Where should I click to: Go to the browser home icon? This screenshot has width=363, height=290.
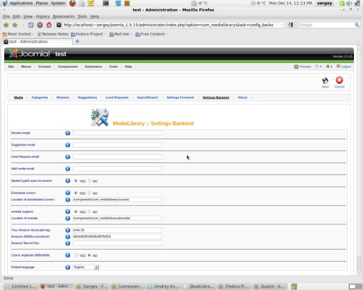[49, 25]
